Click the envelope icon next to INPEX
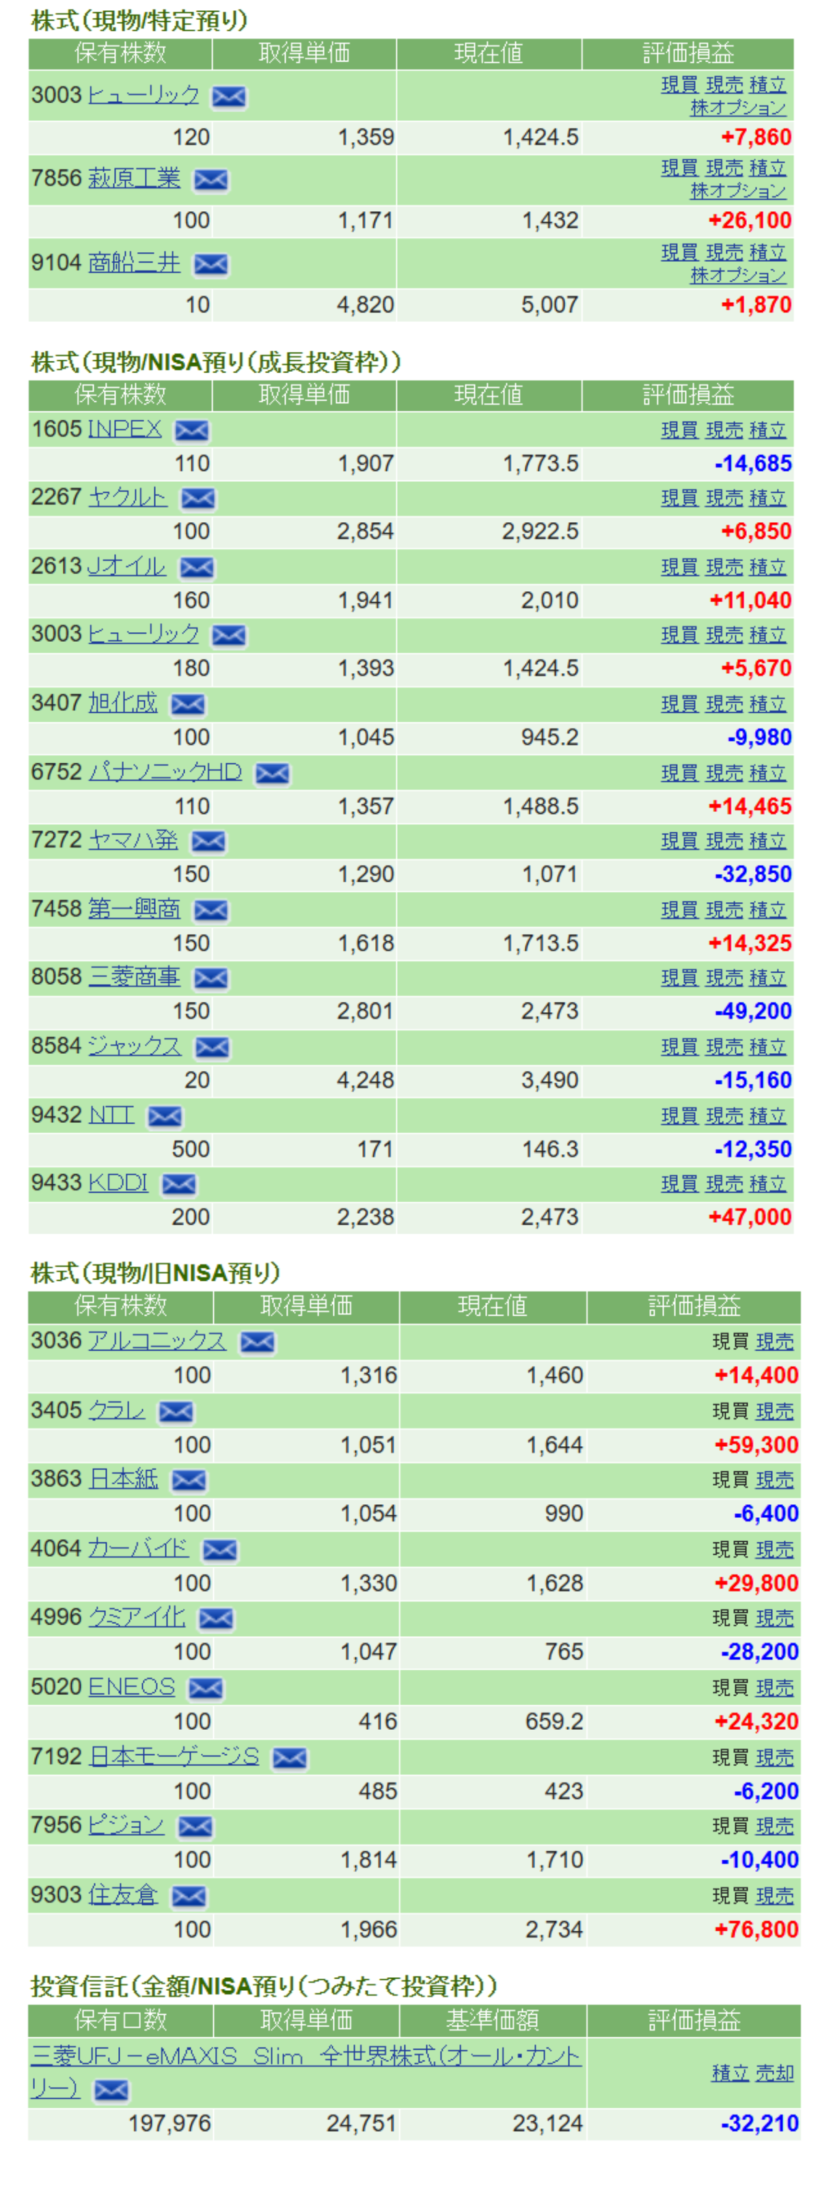The width and height of the screenshot is (820, 2187). [x=191, y=431]
